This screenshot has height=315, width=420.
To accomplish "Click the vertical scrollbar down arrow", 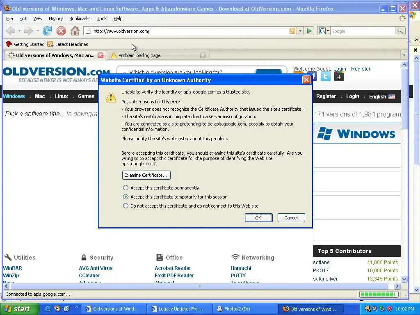I will tap(404, 279).
